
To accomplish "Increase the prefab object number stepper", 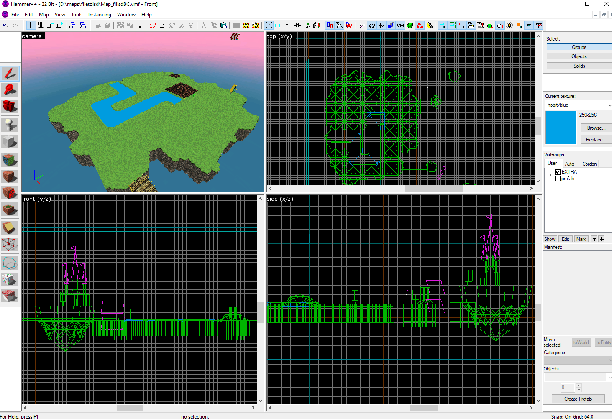I will tap(579, 385).
